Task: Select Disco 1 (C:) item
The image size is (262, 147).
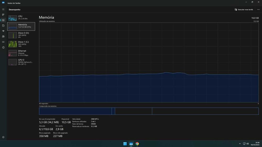Action: tap(21, 44)
